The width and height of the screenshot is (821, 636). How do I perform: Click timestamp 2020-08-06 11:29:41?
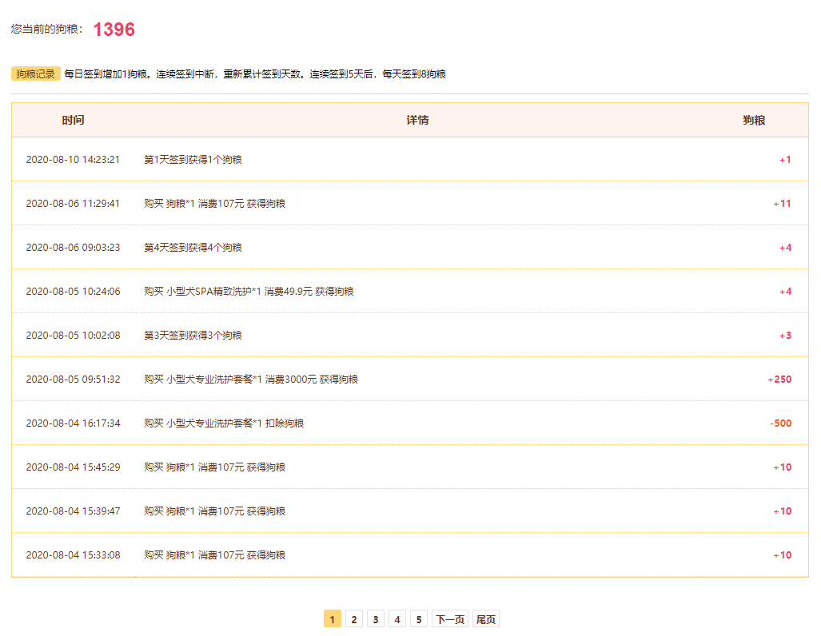[73, 203]
